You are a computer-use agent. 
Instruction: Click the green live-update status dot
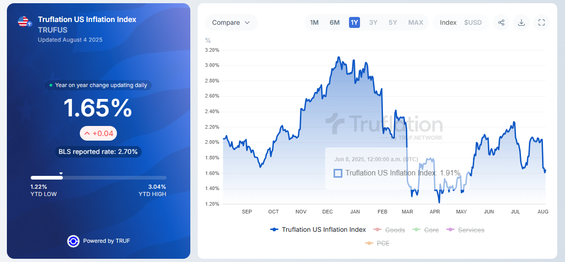[x=51, y=85]
